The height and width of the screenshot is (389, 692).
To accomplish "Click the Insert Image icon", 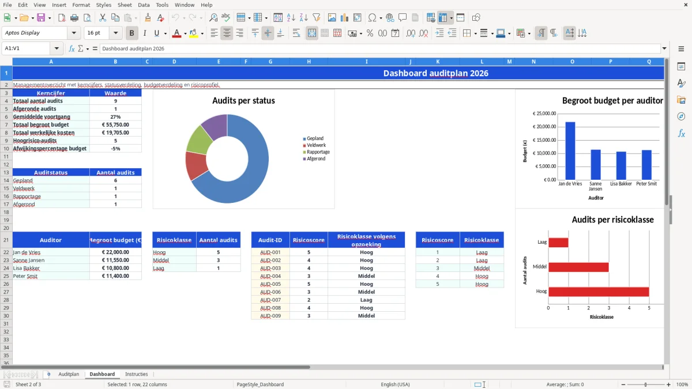I will click(x=332, y=18).
